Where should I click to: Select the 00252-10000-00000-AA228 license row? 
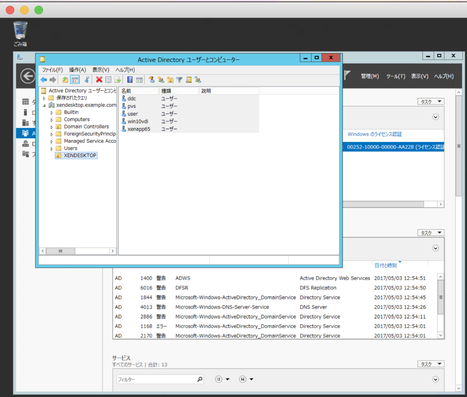[394, 147]
